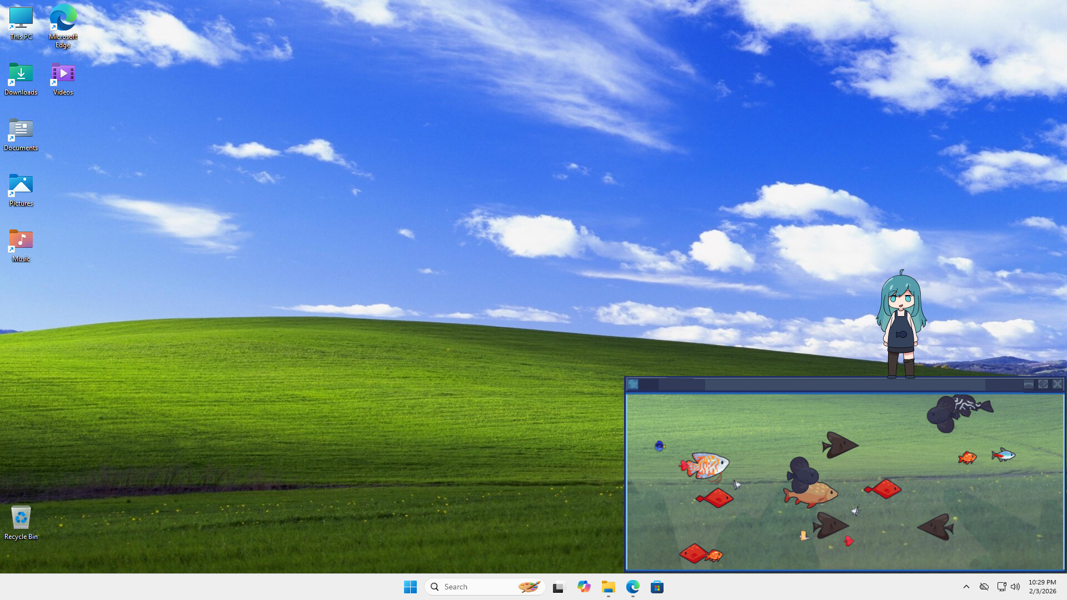
Task: Open File Explorer from the taskbar
Action: click(x=609, y=587)
